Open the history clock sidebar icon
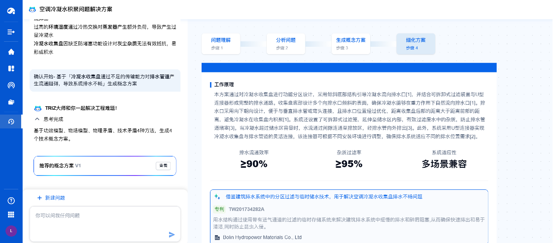 click(11, 121)
